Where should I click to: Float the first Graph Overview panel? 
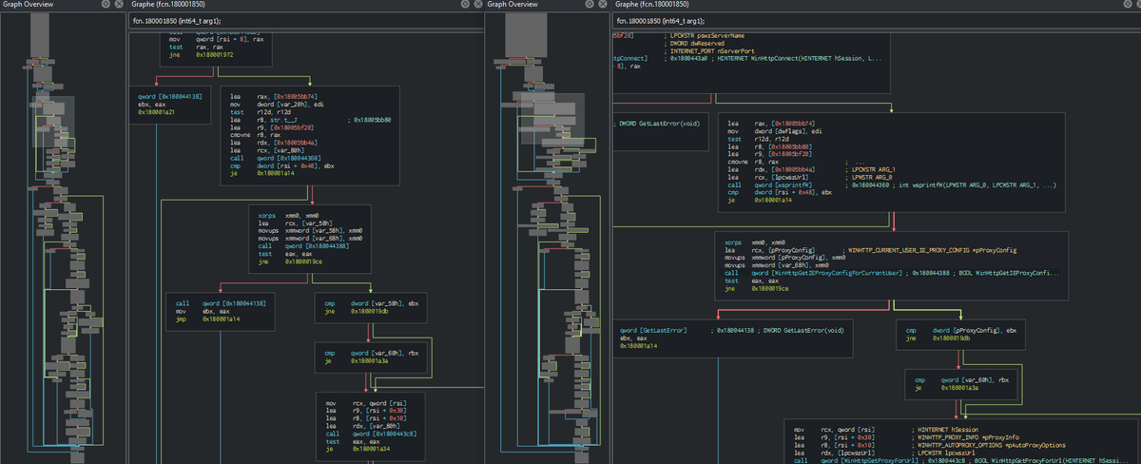pyautogui.click(x=106, y=5)
